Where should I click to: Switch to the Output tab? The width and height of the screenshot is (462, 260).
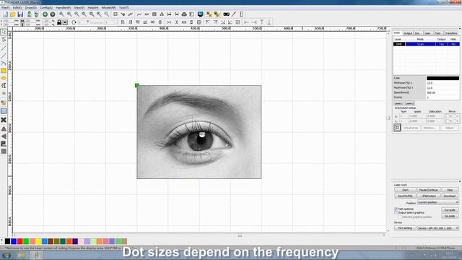point(408,33)
